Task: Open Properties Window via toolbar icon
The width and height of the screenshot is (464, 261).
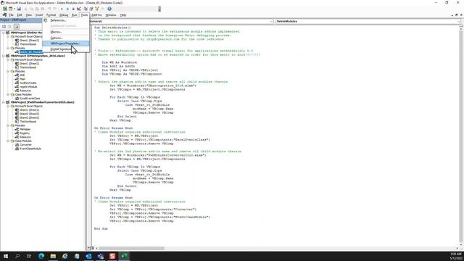Action: click(91, 9)
